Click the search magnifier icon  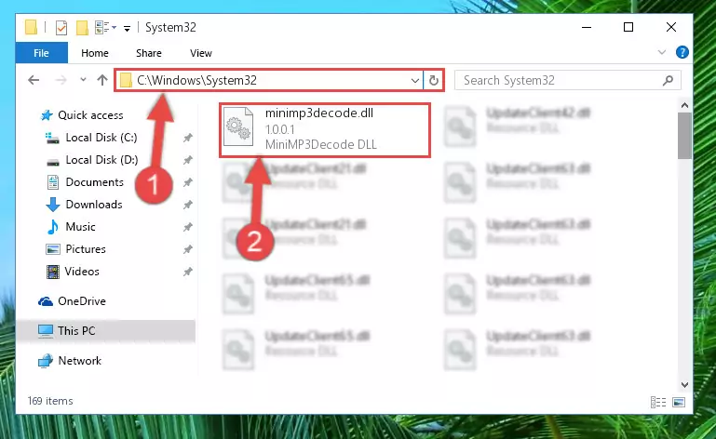tap(669, 81)
